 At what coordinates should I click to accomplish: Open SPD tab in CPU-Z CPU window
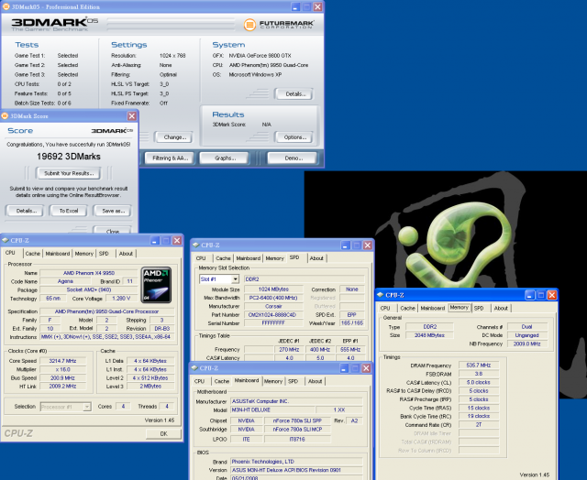coord(104,254)
